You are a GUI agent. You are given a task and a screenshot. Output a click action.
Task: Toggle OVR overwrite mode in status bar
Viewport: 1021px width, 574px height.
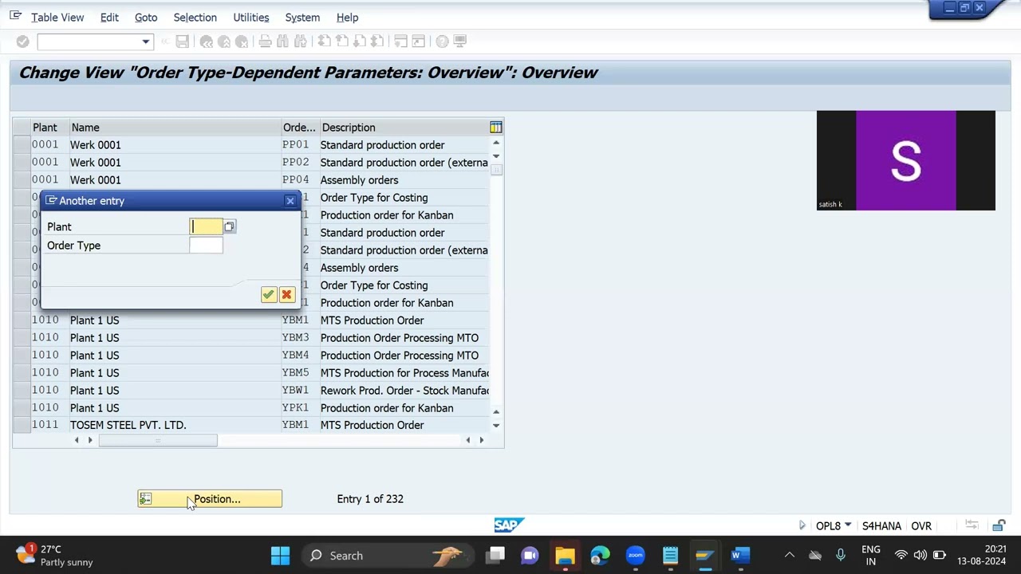pos(921,526)
